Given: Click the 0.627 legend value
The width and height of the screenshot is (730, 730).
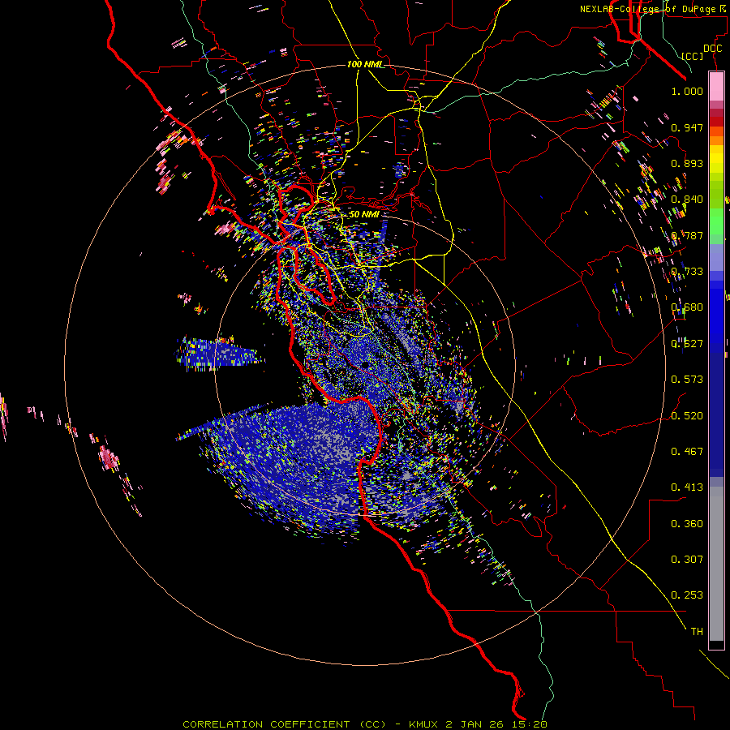Looking at the screenshot, I should [x=687, y=344].
